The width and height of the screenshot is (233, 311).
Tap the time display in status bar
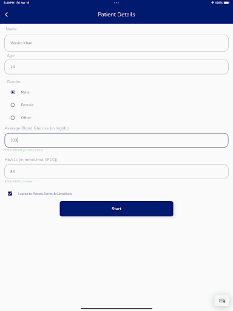[8, 2]
